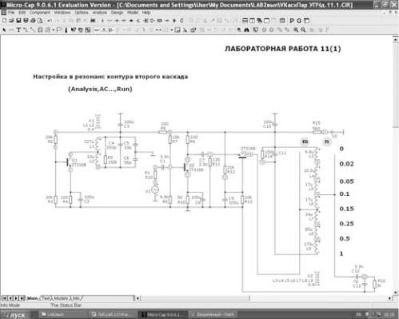
Task: Select the ЛАБОРАТОРНАЯ РАБОТА 11(1) title text
Action: click(283, 49)
